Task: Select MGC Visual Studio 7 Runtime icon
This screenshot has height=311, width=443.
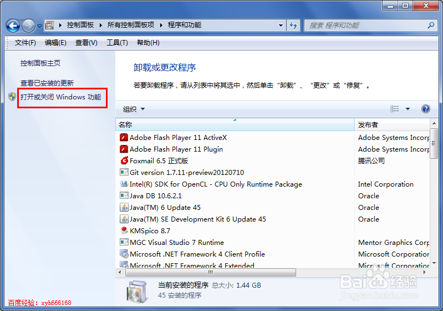Action: click(124, 242)
